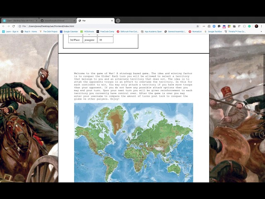Close the Learn - Sending Data with Fetch tab
The height and width of the screenshot is (199, 265).
click(x=36, y=21)
